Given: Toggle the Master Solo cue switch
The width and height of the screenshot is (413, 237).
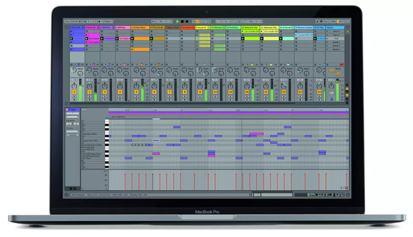Looking at the screenshot, I should click(332, 93).
